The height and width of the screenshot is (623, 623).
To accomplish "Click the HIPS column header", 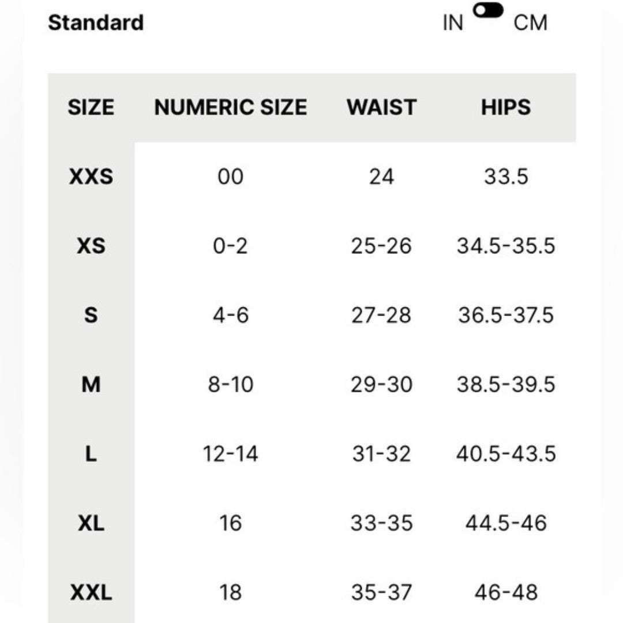I will tap(506, 107).
